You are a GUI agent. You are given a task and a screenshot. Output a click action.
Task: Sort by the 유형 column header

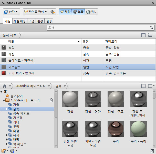point(92,42)
